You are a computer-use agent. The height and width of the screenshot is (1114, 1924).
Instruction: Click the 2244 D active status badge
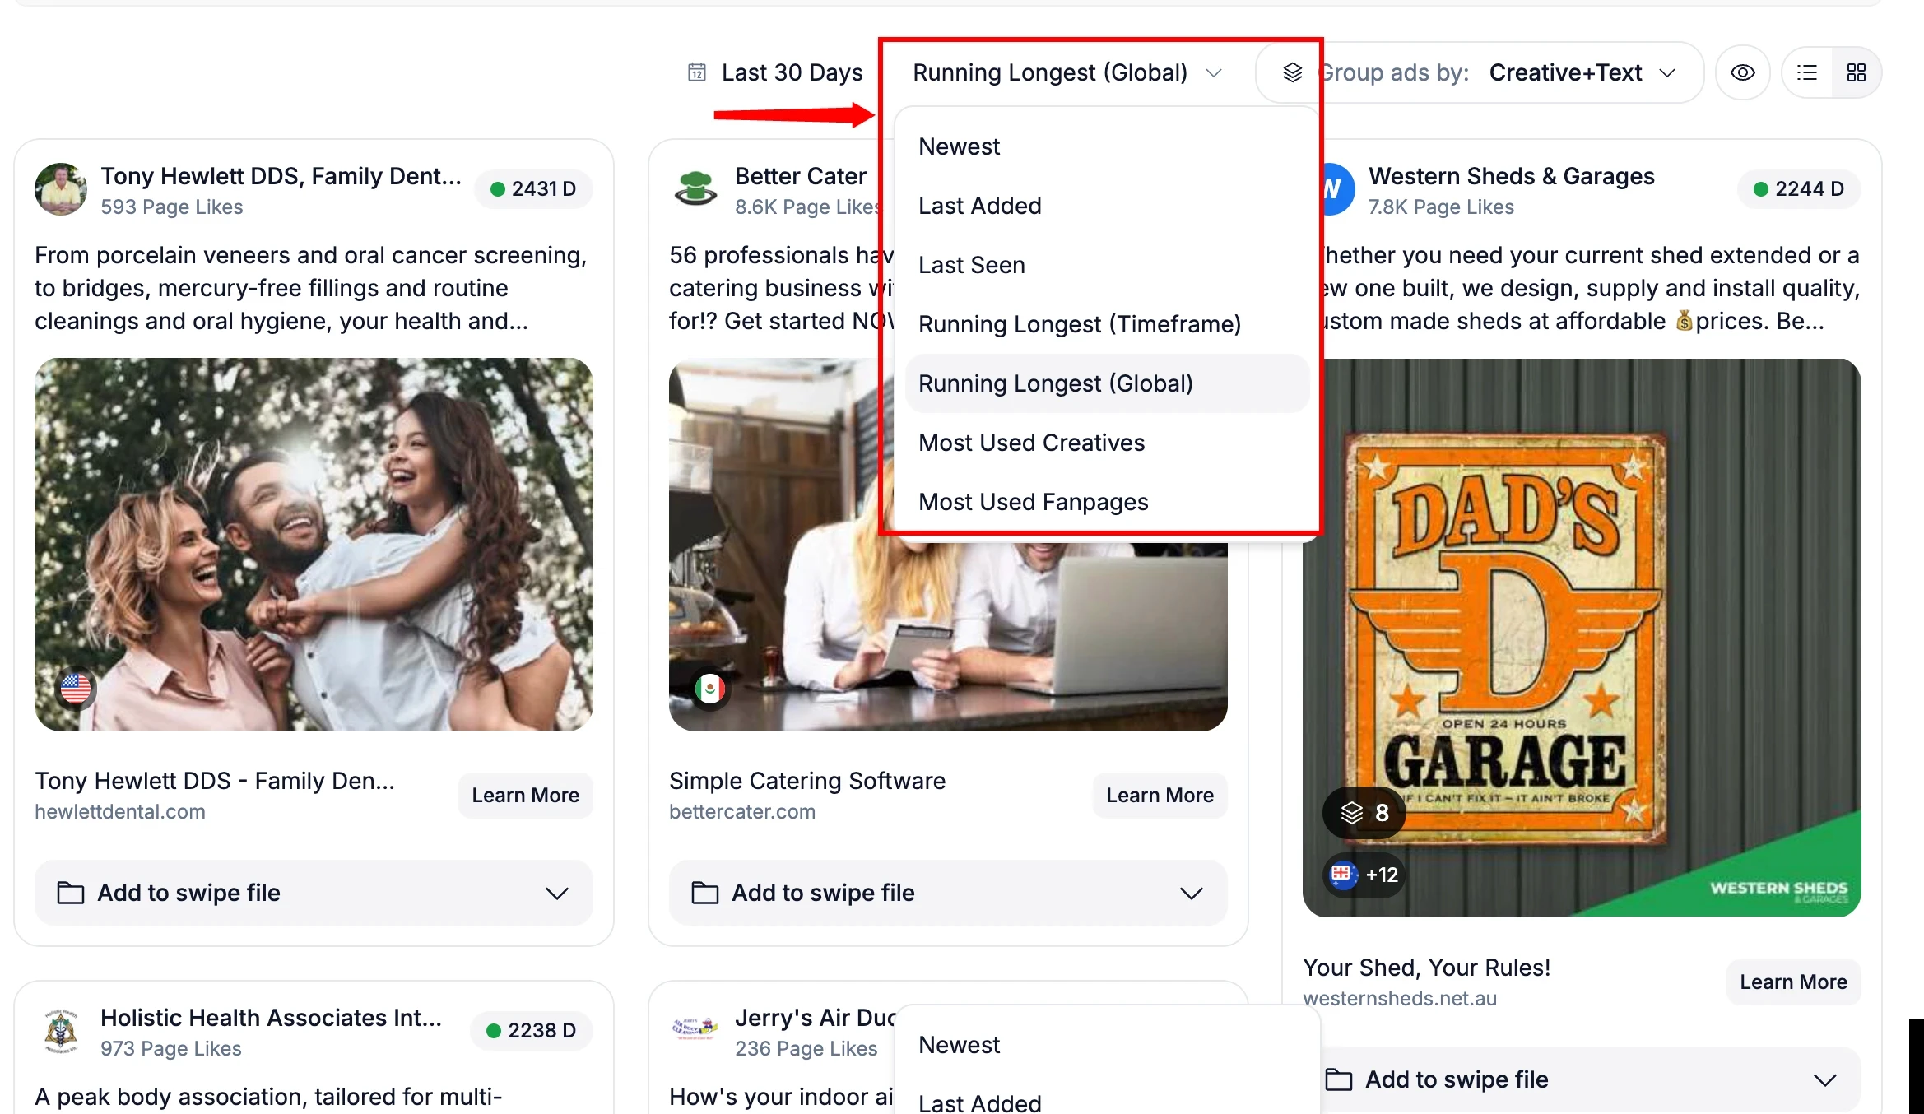[1798, 189]
